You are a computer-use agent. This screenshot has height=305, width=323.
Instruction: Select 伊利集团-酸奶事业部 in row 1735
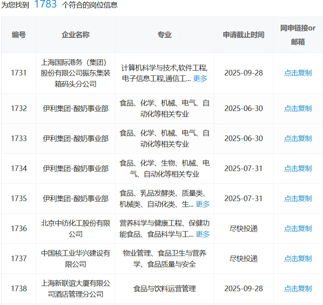click(x=76, y=199)
